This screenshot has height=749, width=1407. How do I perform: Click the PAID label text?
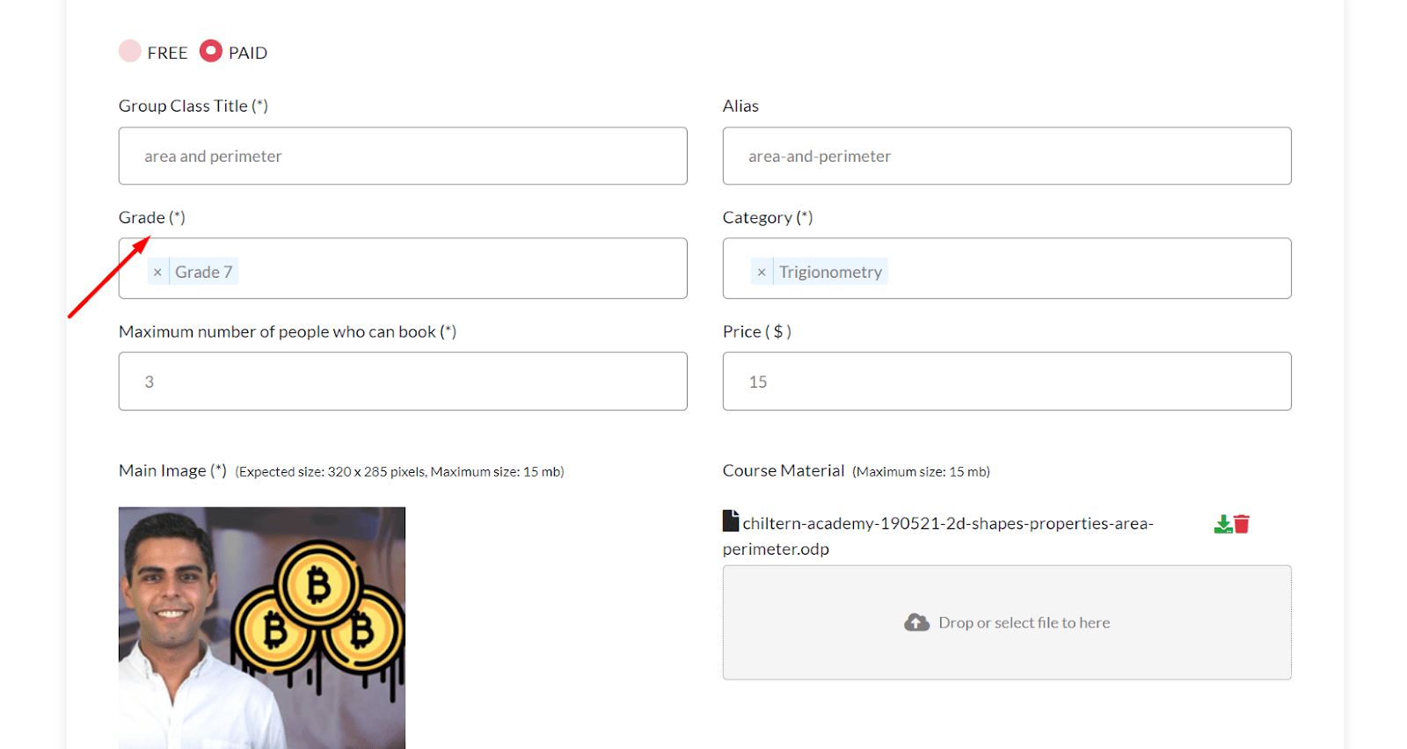[248, 53]
